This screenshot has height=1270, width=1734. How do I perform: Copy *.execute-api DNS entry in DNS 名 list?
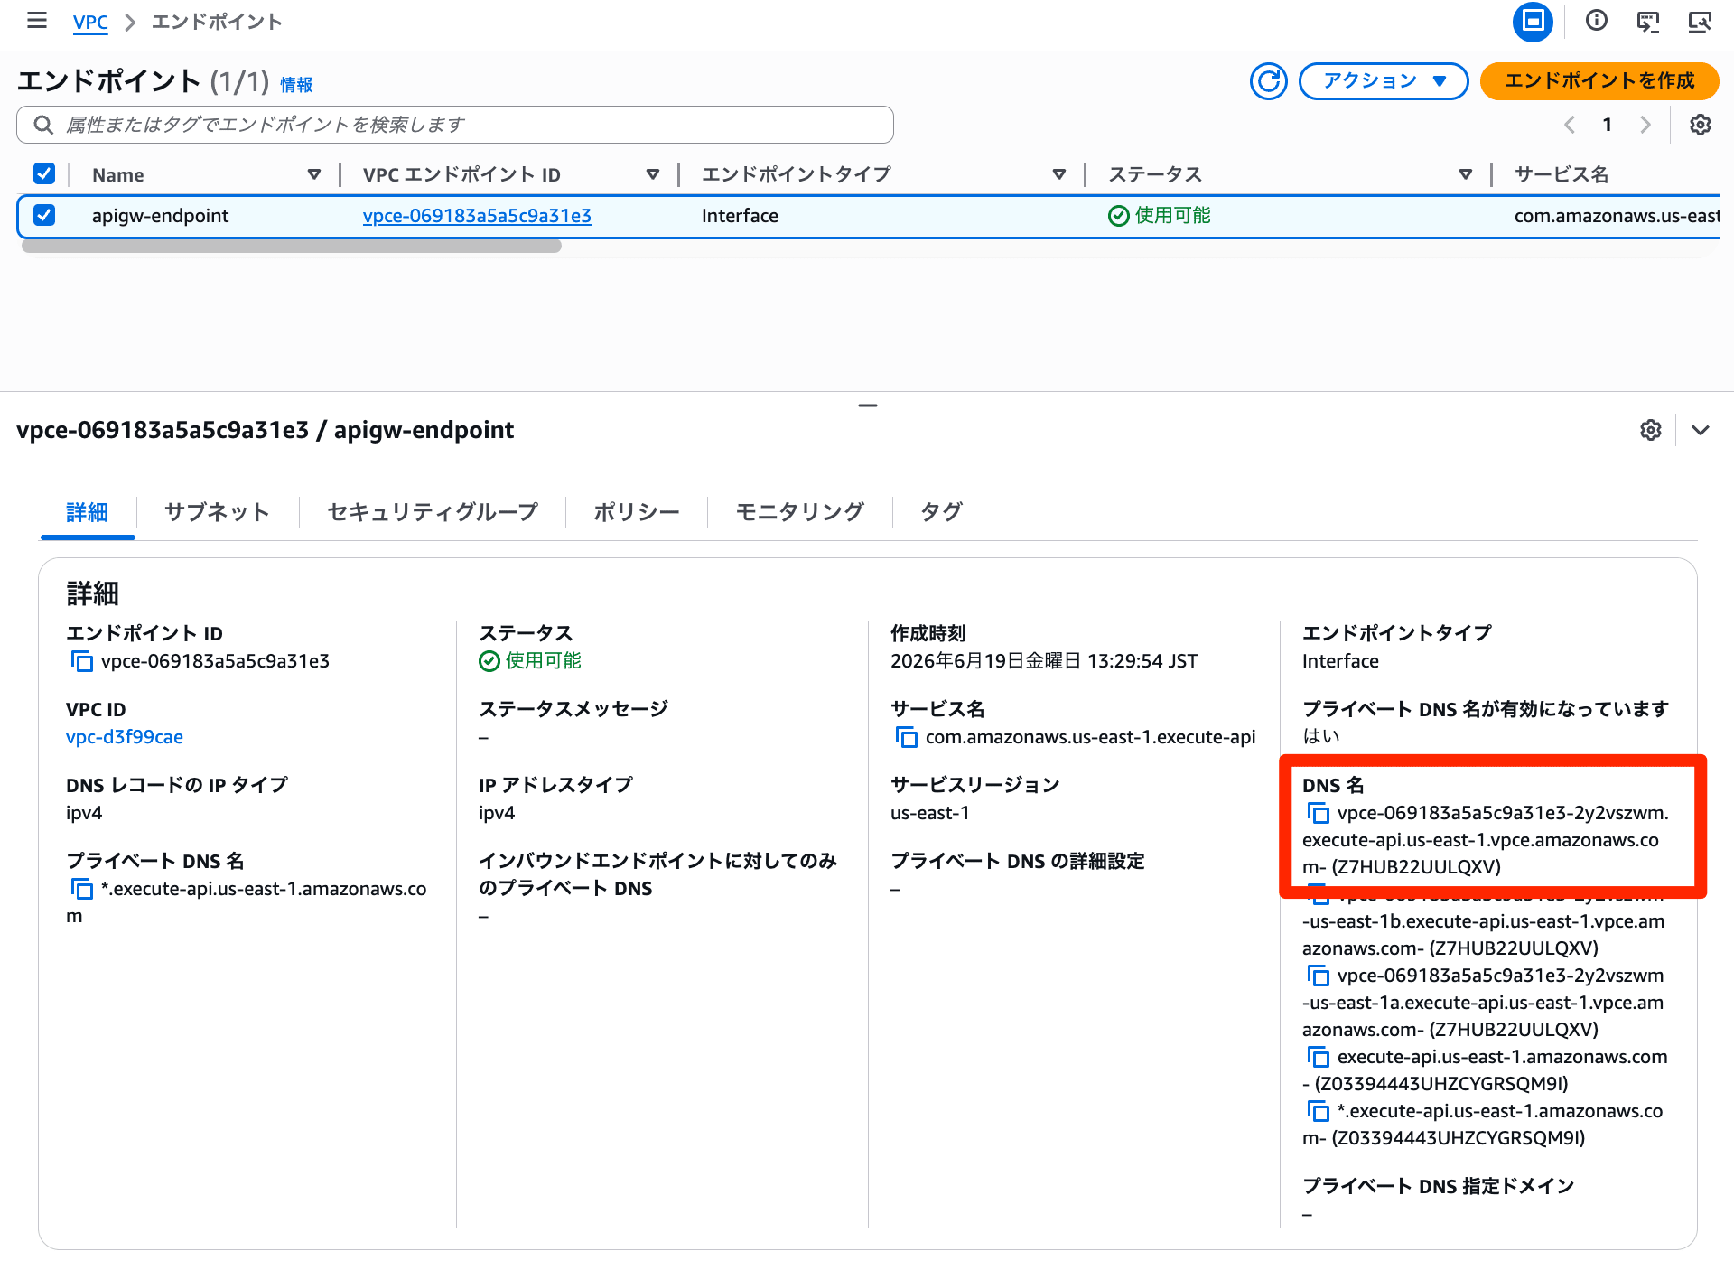point(1318,1111)
